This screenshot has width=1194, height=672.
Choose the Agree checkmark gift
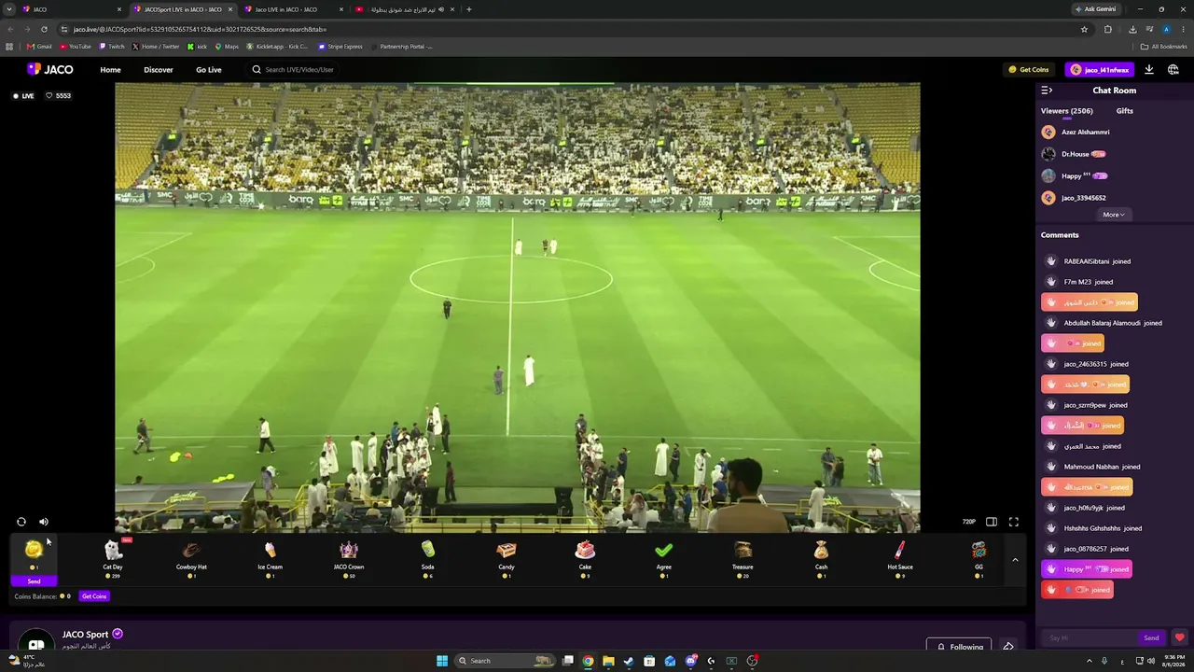point(663,557)
